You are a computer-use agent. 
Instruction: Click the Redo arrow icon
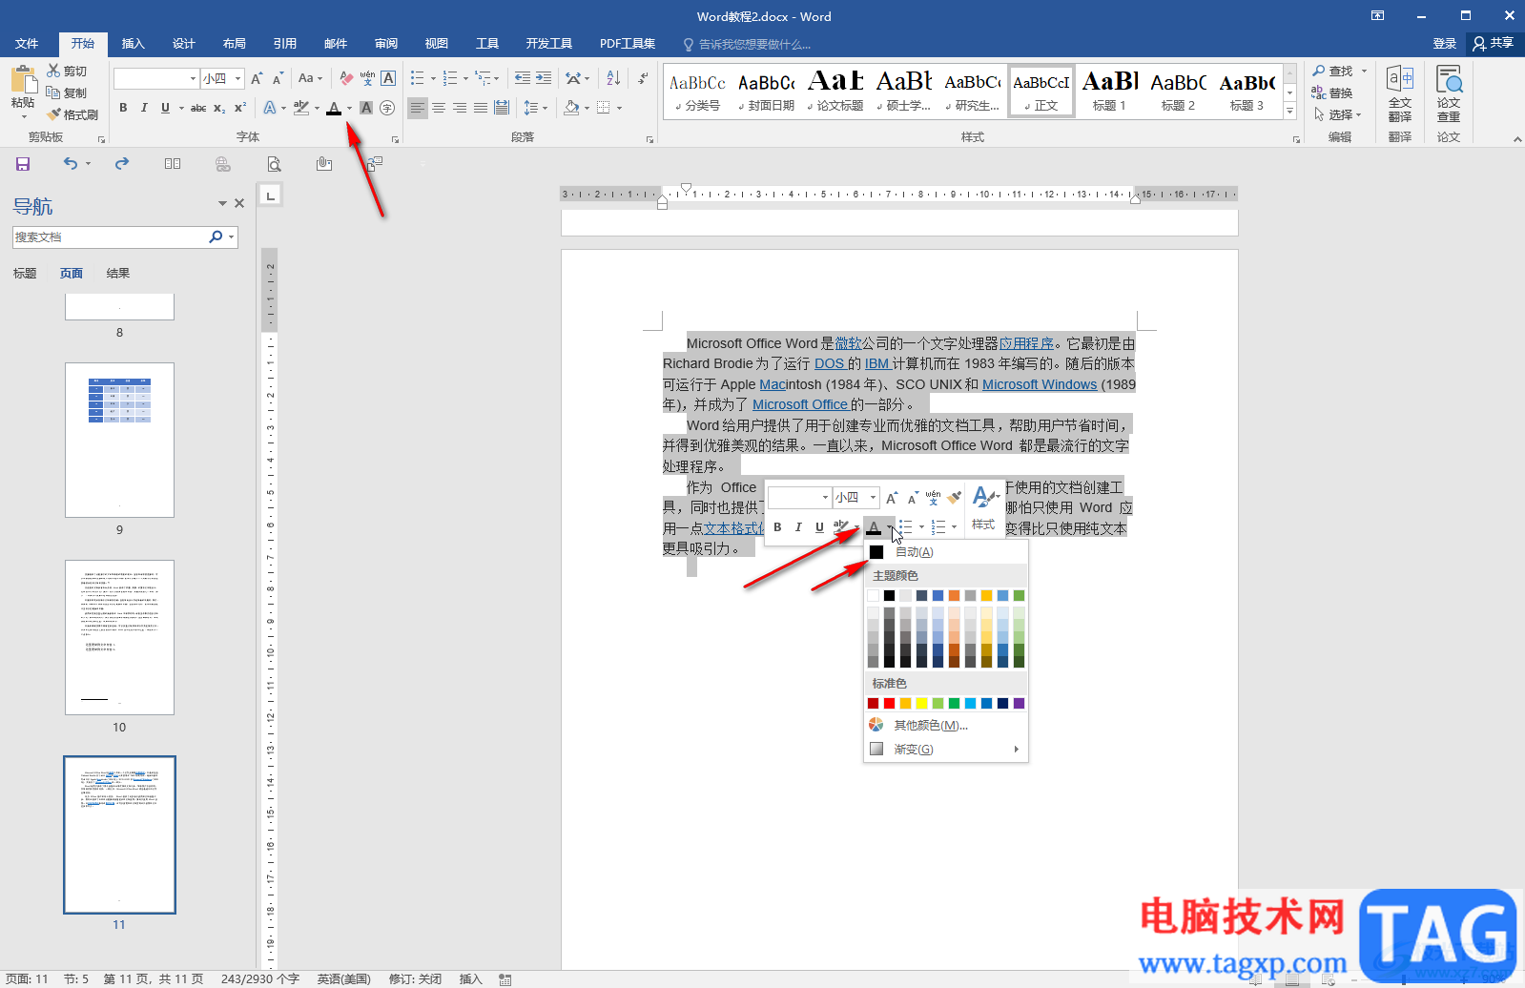click(122, 164)
